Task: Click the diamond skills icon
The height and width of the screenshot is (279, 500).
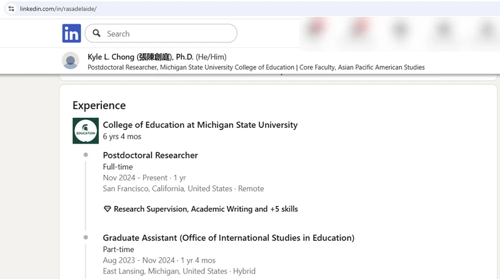Action: 107,209
